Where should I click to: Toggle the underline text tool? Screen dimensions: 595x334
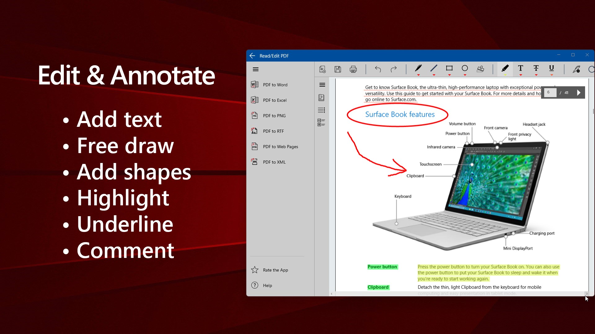coord(552,68)
